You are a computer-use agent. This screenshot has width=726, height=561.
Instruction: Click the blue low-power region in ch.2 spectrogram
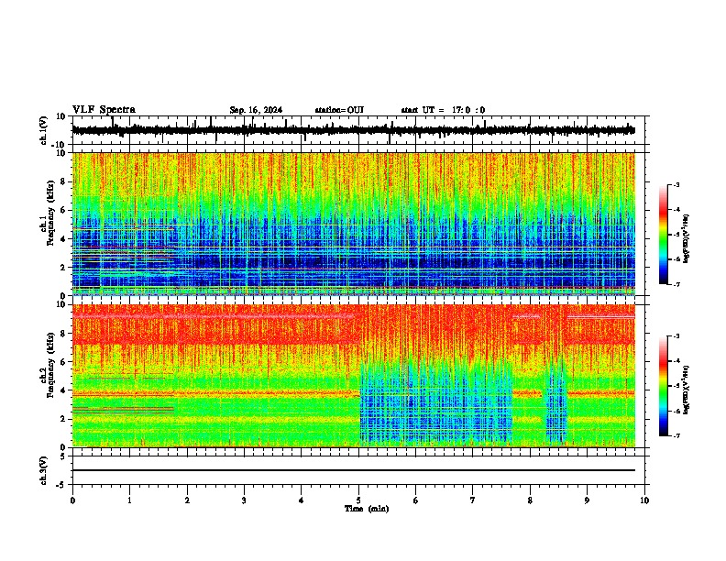tap(436, 402)
